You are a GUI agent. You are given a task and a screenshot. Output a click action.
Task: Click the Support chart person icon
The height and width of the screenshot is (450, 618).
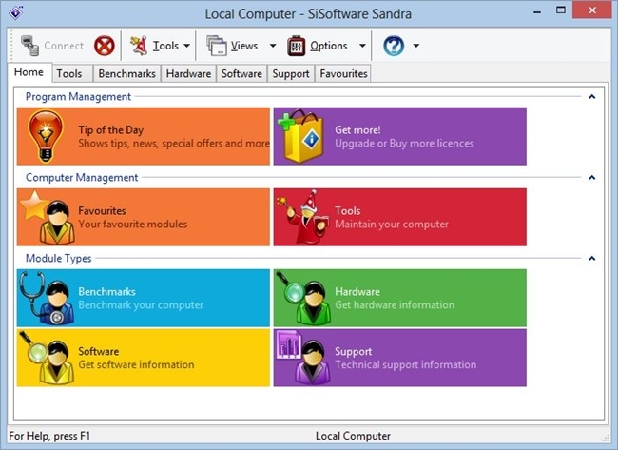[304, 358]
